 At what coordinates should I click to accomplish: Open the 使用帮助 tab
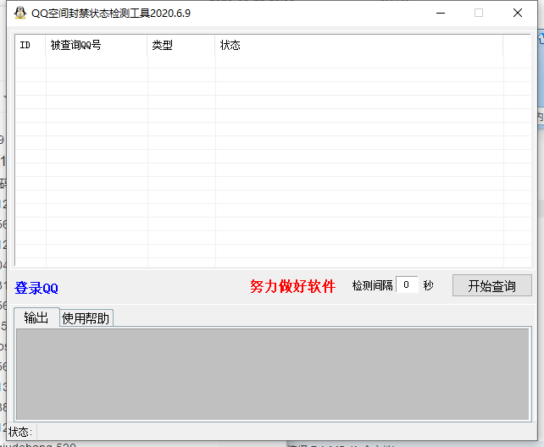[86, 318]
